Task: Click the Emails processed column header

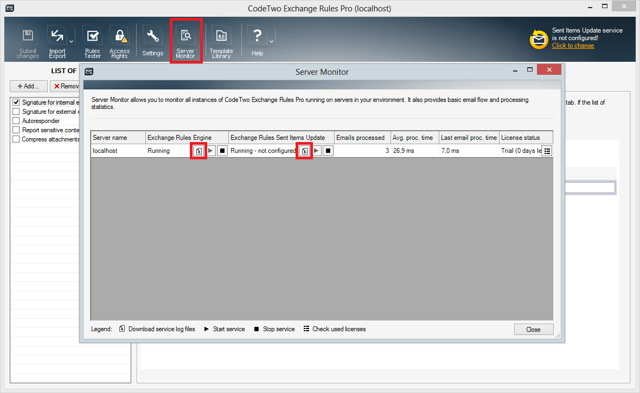Action: tap(362, 138)
